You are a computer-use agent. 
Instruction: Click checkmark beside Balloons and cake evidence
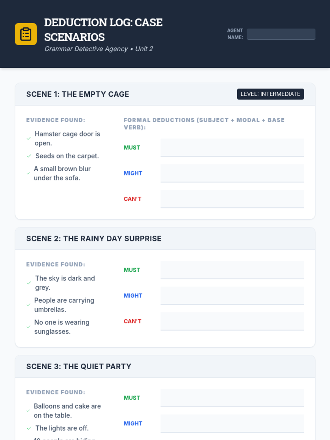tap(28, 411)
